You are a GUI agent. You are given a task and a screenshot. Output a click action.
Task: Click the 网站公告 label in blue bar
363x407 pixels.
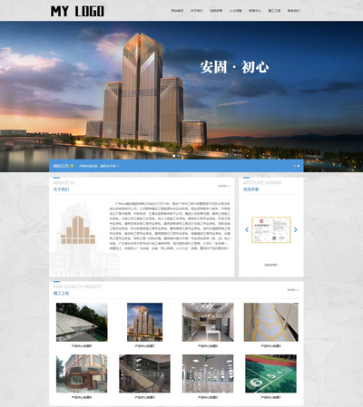point(61,166)
